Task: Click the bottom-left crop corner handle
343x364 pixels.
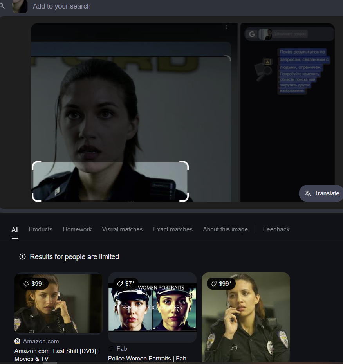Action: (36, 197)
